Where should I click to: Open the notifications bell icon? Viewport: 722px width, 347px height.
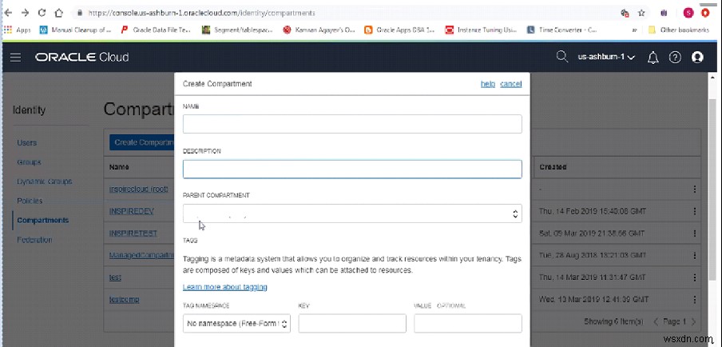tap(653, 58)
